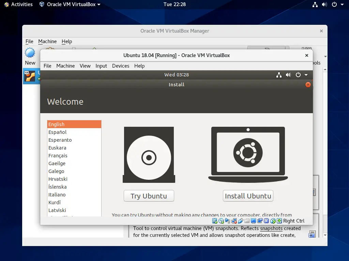Click the audio status icon in VM status bar
This screenshot has width=349, height=261.
[x=227, y=221]
